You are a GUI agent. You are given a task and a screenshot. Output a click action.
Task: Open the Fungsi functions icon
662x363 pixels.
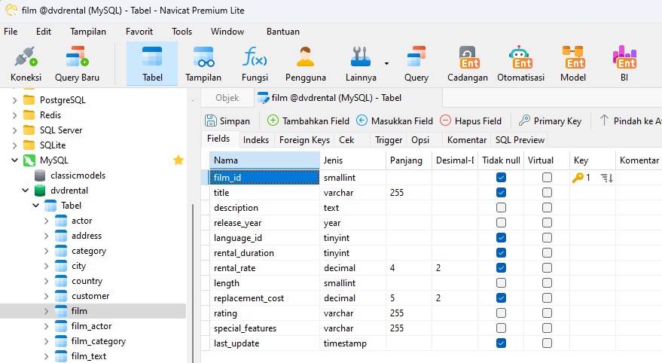pos(255,57)
